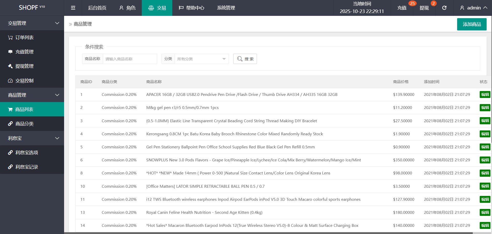This screenshot has height=234, width=492.
Task: Switch to the 系统管理 top tab
Action: tap(226, 8)
